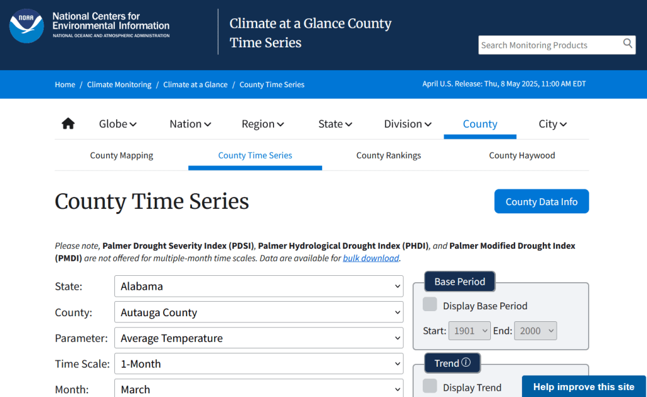The image size is (647, 397).
Task: Switch to the County Rankings tab
Action: point(389,155)
